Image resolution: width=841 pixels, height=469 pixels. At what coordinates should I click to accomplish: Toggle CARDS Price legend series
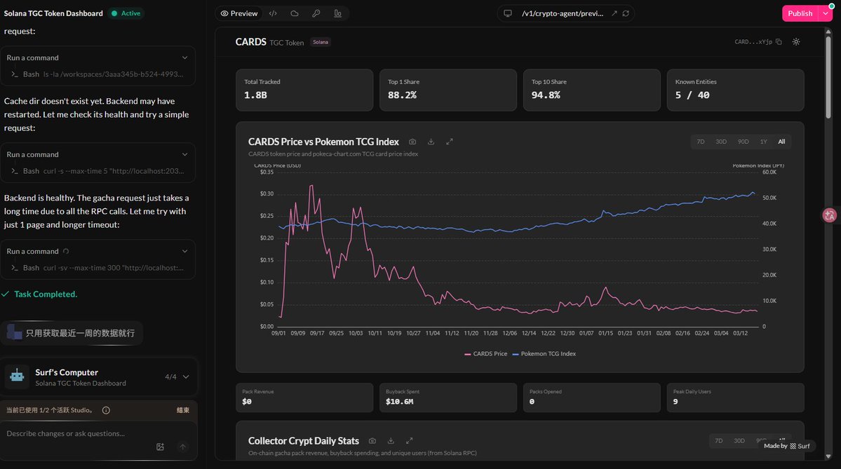pyautogui.click(x=485, y=354)
